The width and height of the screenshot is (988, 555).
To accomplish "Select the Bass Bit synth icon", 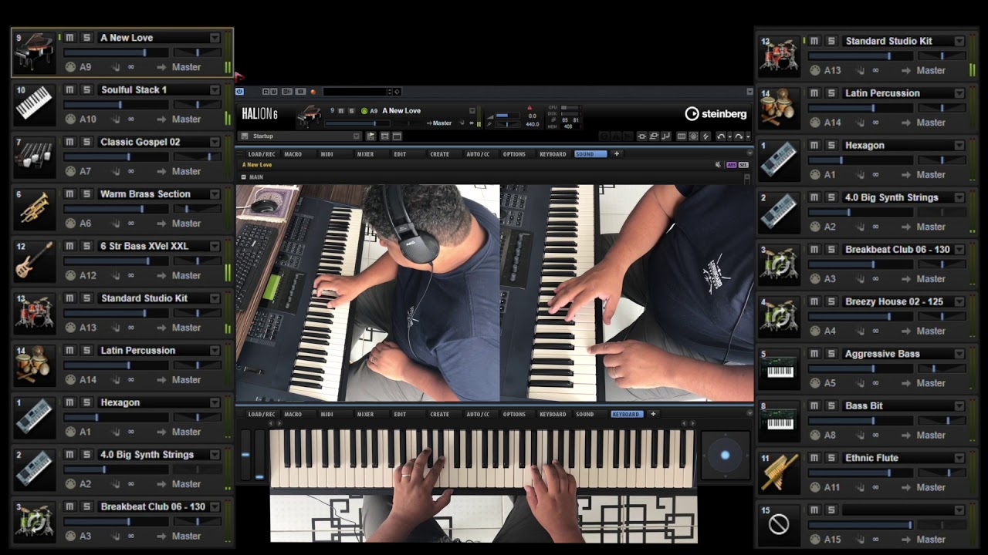I will (779, 420).
